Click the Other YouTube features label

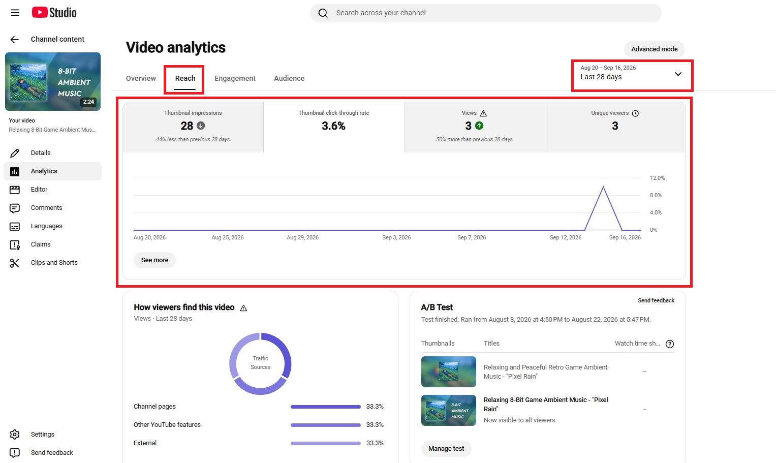pyautogui.click(x=167, y=425)
